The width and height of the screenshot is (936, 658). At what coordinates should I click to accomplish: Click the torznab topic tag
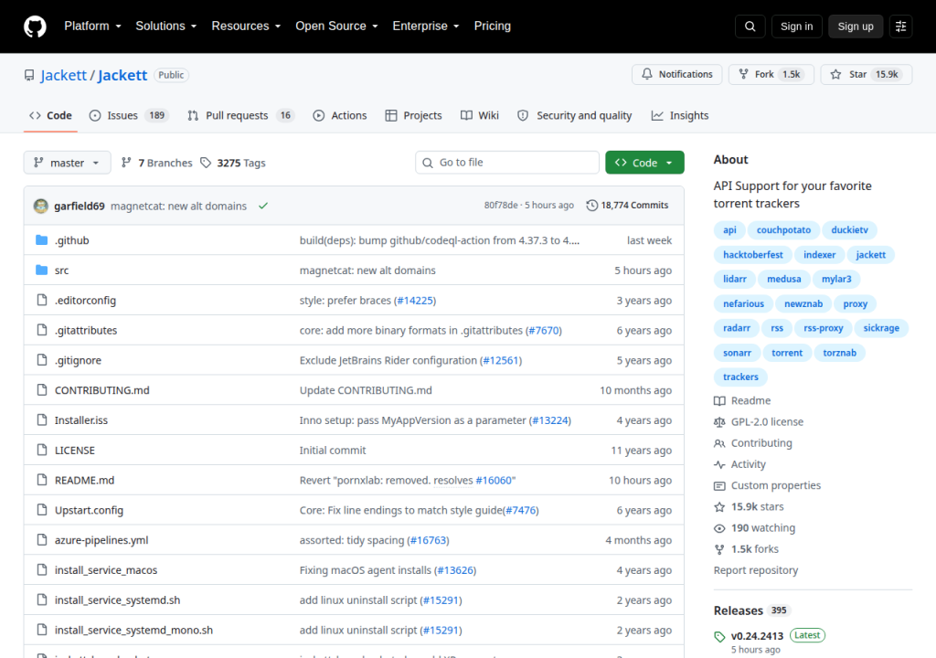coord(839,353)
